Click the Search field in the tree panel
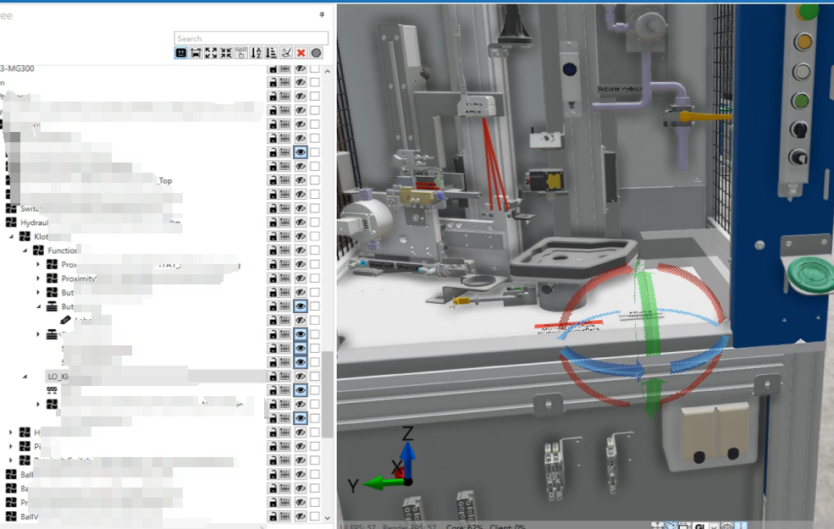Screen dimensions: 834x529 coord(251,38)
